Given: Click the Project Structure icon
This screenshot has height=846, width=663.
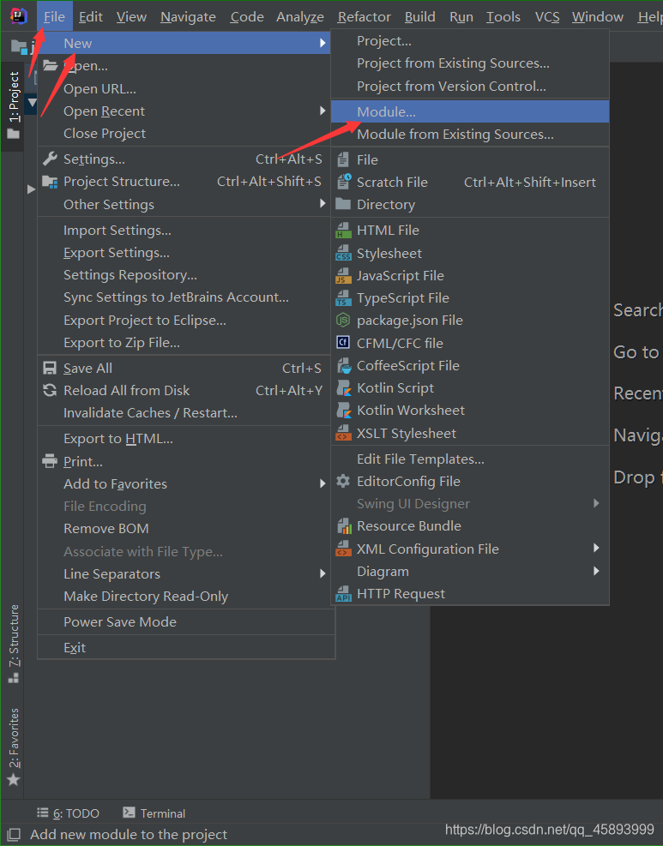Looking at the screenshot, I should [x=50, y=182].
